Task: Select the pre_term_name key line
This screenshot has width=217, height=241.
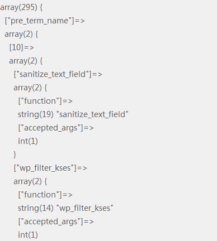Action: (x=45, y=21)
